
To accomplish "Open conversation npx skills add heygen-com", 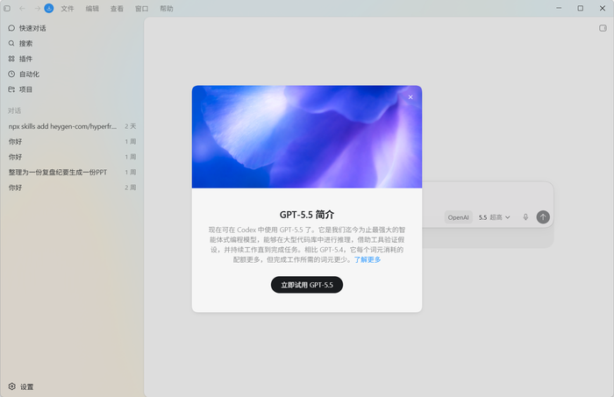I will pyautogui.click(x=72, y=126).
